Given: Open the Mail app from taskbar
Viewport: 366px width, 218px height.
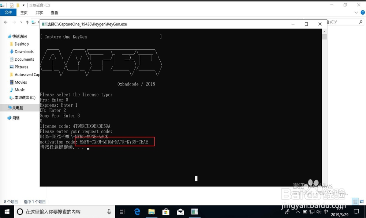Looking at the screenshot, I should 180,212.
